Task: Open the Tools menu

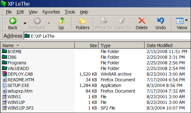Action: click(70, 12)
